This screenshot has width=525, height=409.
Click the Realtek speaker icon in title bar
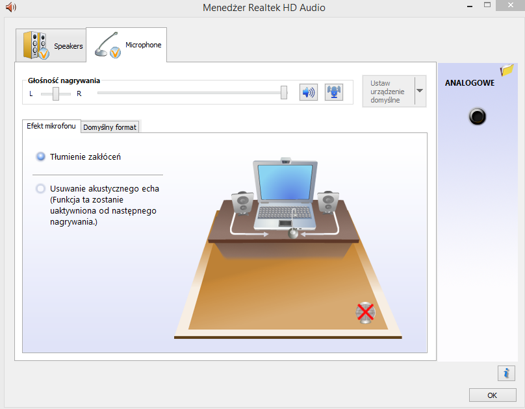(x=10, y=6)
